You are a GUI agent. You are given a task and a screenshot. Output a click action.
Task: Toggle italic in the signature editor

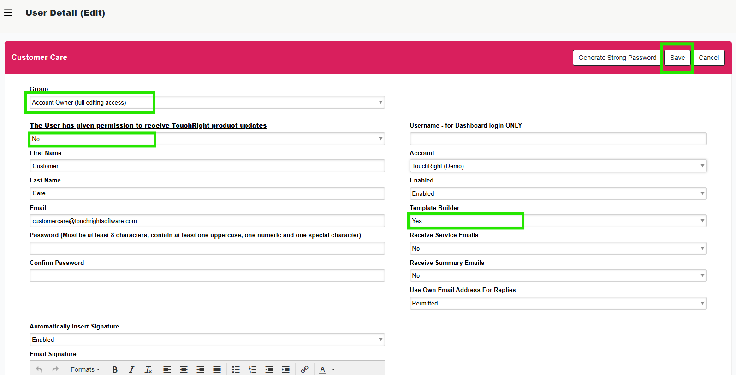tap(131, 369)
